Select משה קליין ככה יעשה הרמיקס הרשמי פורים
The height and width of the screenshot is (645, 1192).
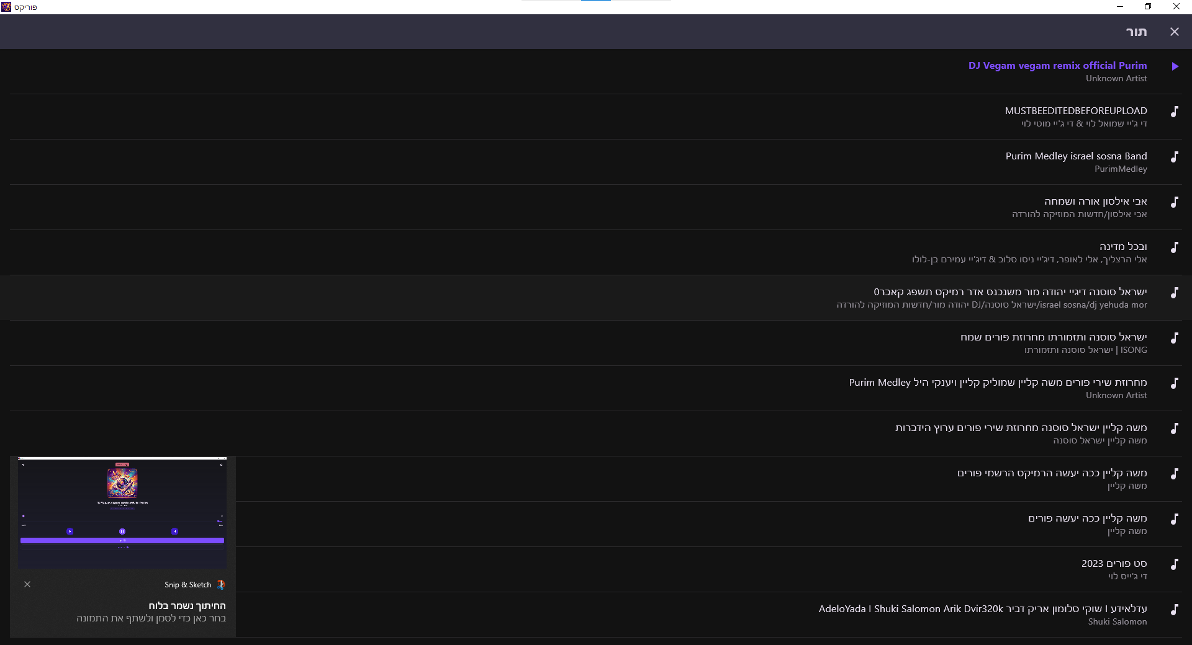tap(1052, 473)
